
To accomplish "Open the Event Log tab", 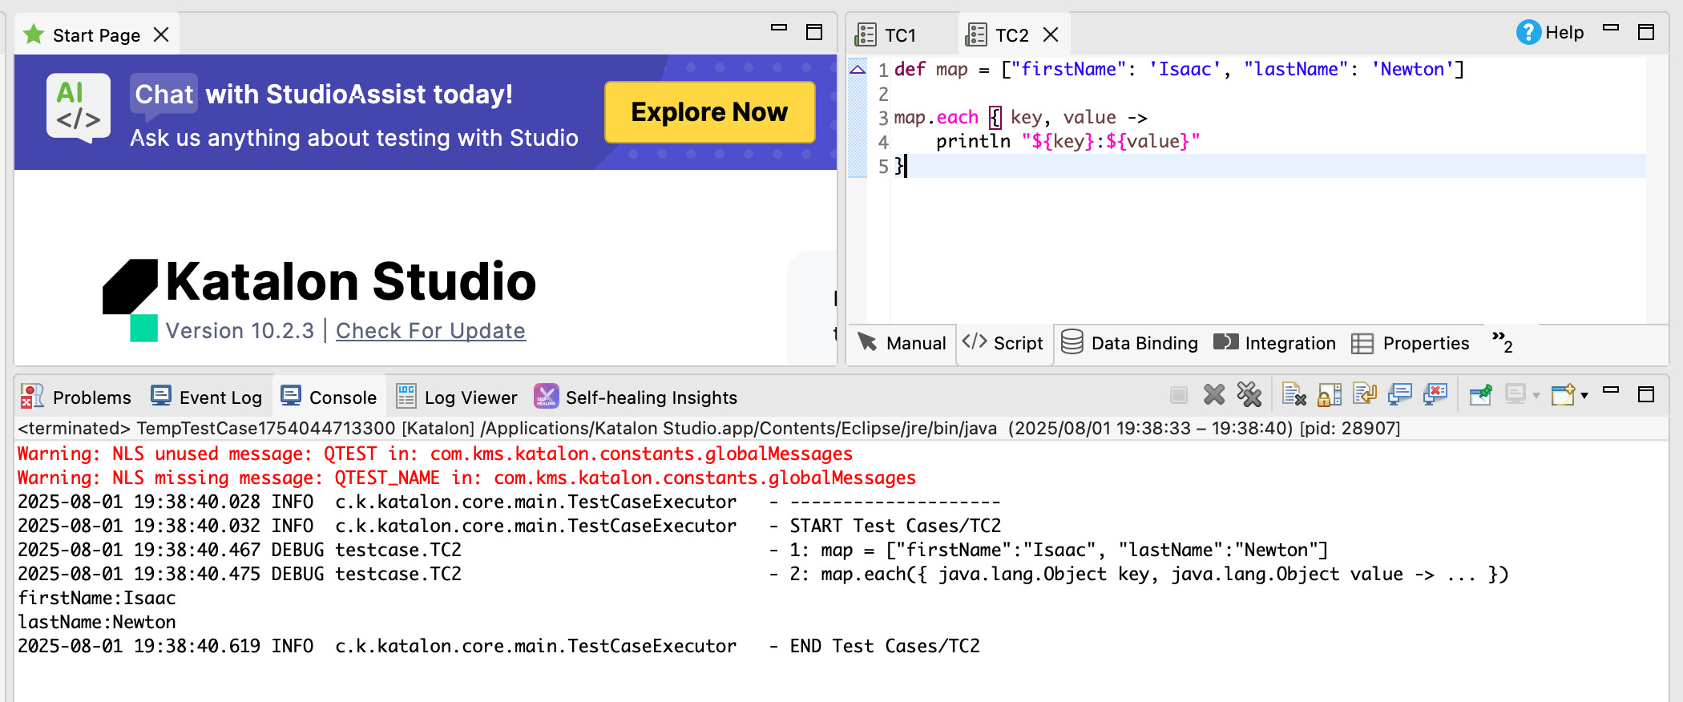I will 207,397.
